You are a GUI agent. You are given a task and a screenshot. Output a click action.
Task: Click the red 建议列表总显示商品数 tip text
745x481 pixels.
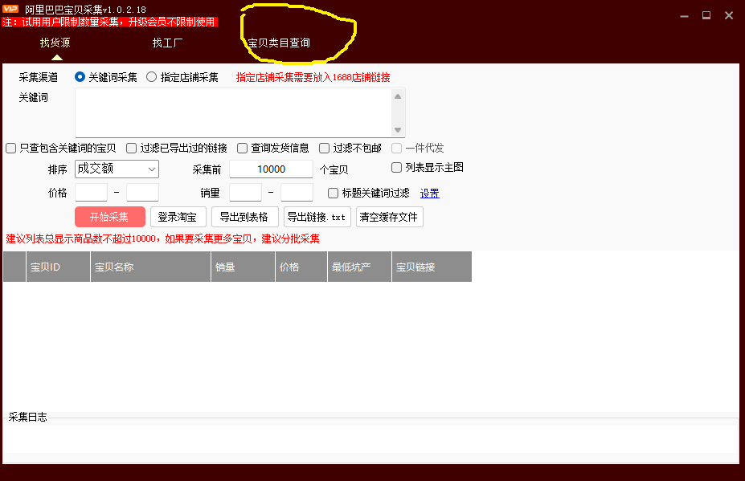[x=162, y=238]
